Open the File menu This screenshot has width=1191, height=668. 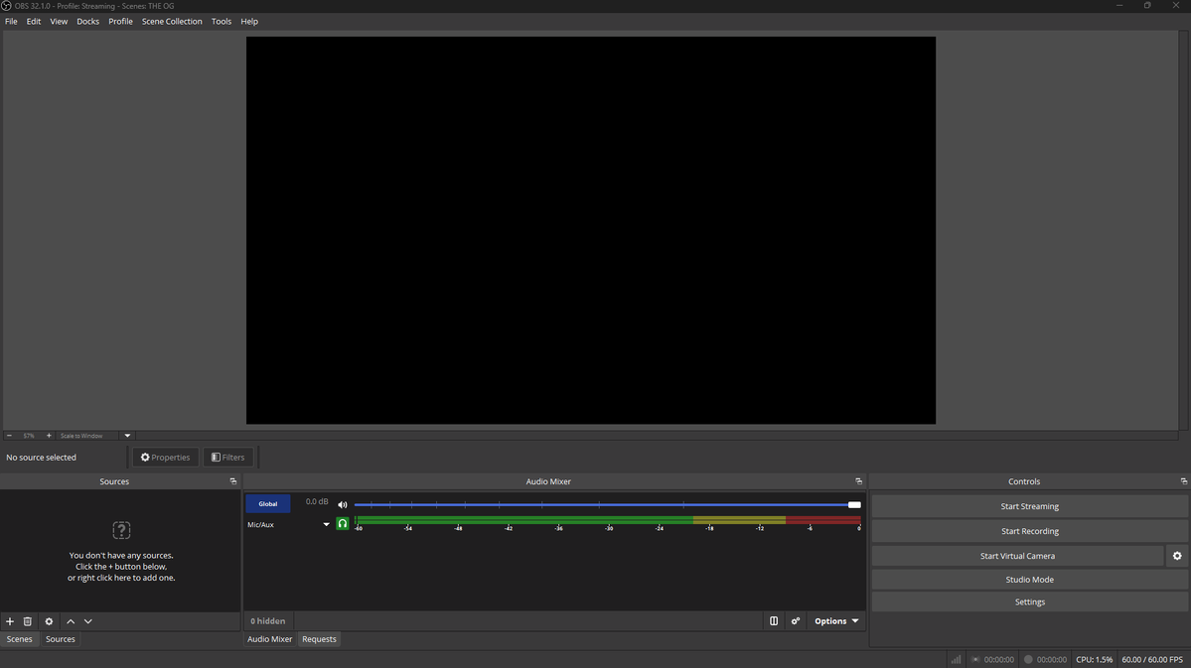click(11, 21)
